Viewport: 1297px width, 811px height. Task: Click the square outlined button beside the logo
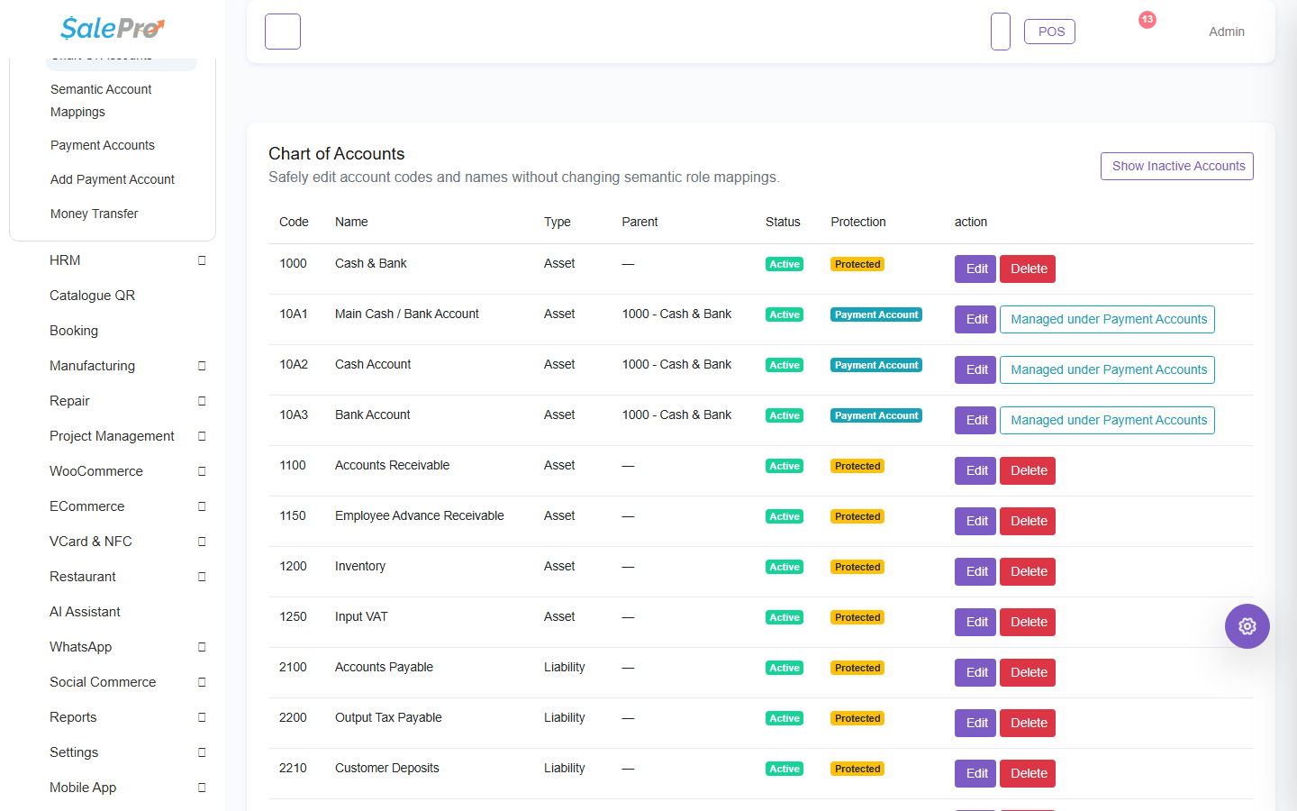coord(283,32)
